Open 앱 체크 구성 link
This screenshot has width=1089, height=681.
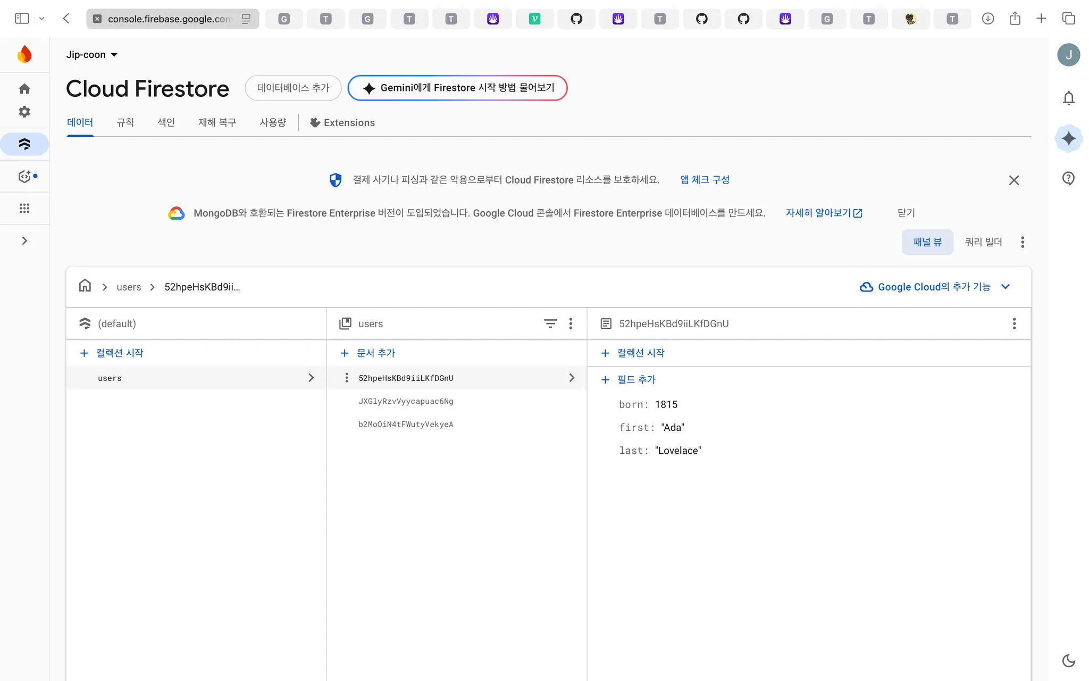tap(705, 180)
